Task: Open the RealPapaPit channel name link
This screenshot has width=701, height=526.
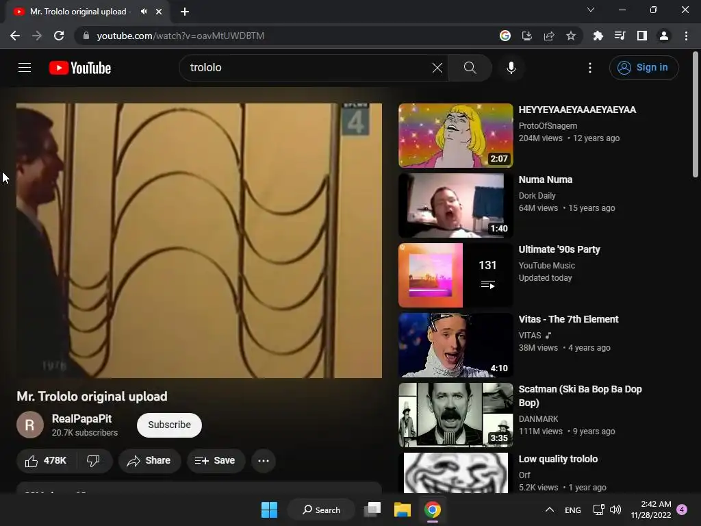Action: (x=82, y=418)
